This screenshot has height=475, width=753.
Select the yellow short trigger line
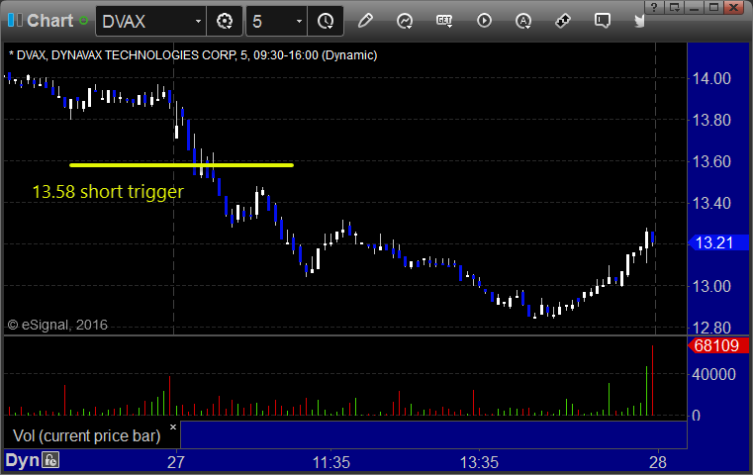coord(181,165)
